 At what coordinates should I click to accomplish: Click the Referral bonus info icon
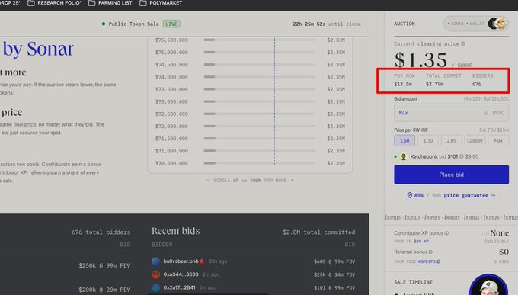point(430,252)
